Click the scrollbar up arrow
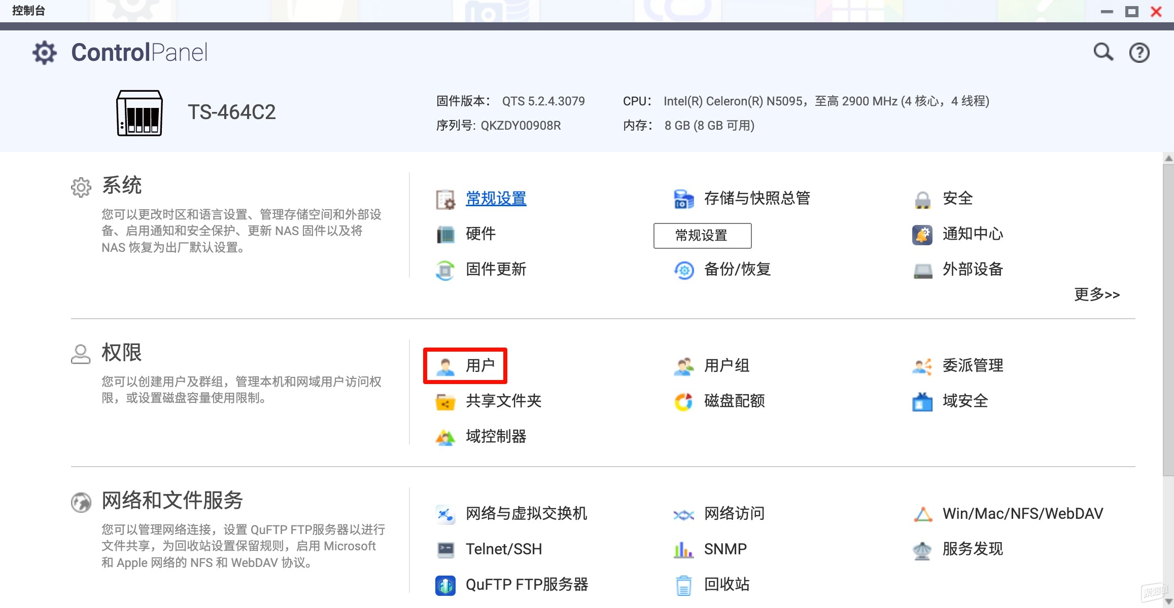Viewport: 1174px width, 608px height. tap(1168, 158)
